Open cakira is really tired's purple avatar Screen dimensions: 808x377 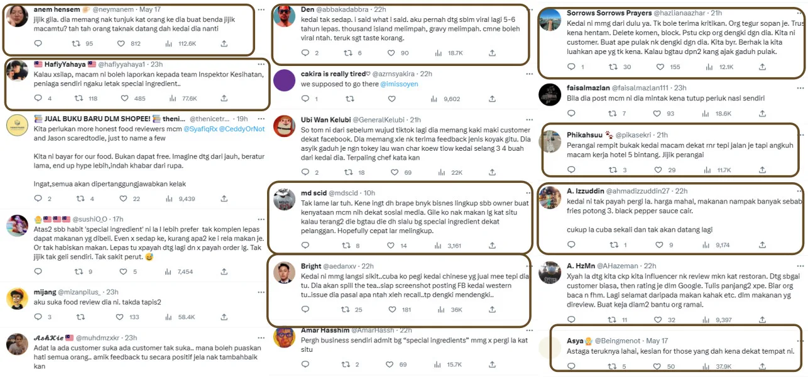(x=285, y=80)
